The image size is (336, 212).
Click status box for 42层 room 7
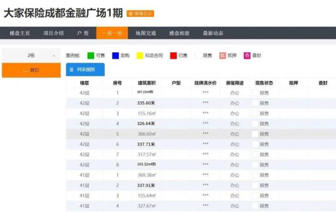[x=255, y=154]
